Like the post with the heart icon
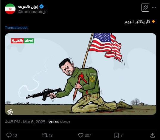Viewport: 160px width, 140px height. (81, 135)
